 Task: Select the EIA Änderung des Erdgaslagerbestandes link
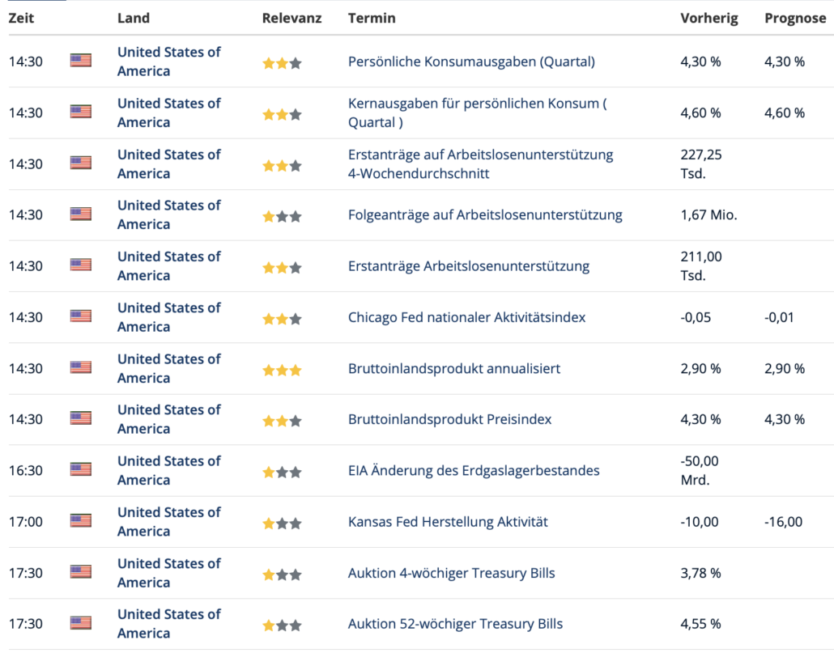point(474,470)
